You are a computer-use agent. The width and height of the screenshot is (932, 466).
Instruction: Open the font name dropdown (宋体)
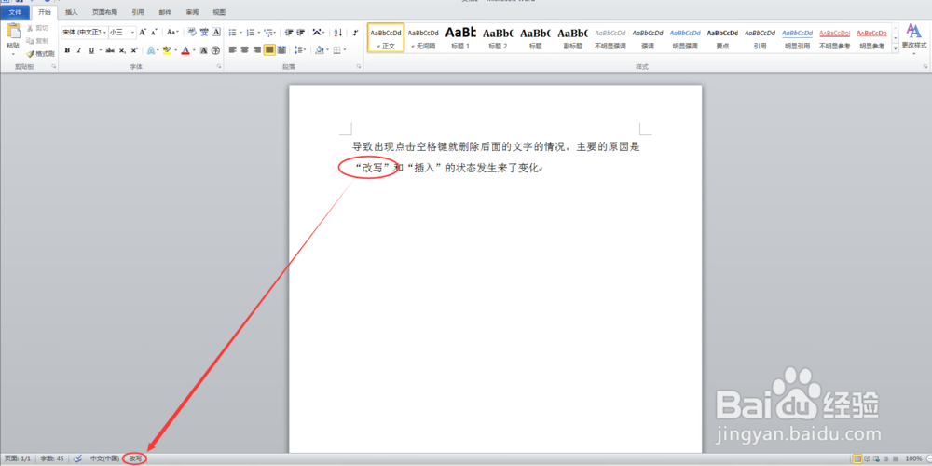pos(104,32)
